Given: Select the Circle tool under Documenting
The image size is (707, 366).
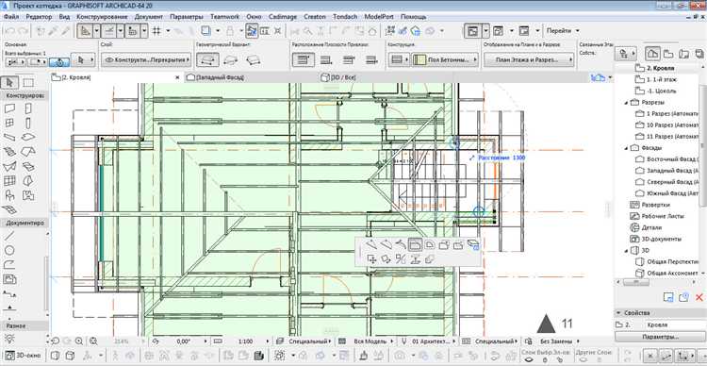Looking at the screenshot, I should 9,250.
